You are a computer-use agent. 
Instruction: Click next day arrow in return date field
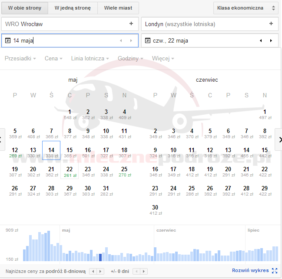pos(271,41)
